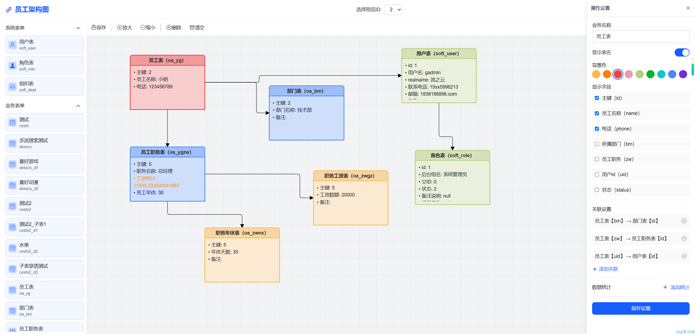Click the 业务名称 input field
695x334 pixels.
(x=640, y=36)
